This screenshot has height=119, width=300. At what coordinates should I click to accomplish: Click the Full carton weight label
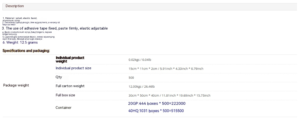coord(70,86)
